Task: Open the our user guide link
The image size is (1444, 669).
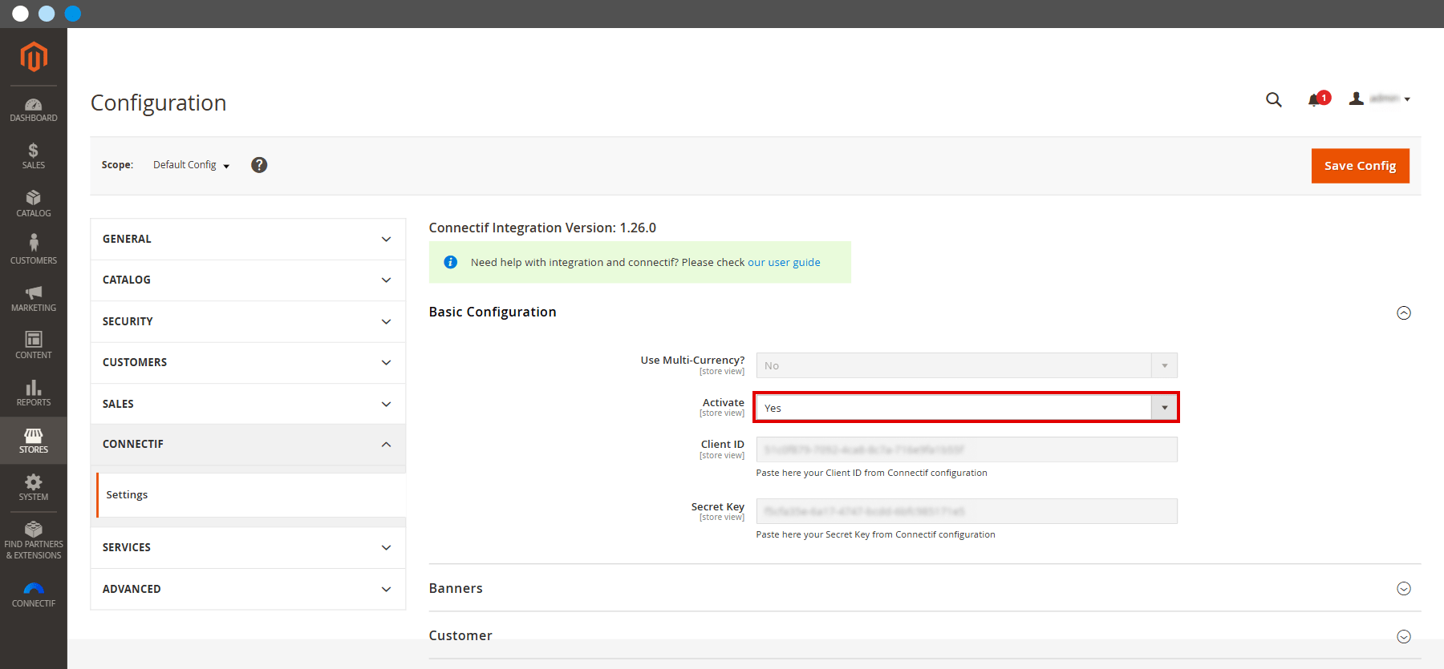Action: tap(784, 262)
